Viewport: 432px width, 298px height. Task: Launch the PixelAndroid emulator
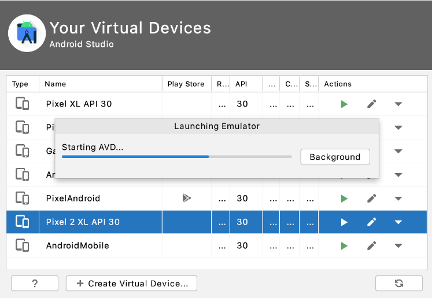[x=344, y=198]
